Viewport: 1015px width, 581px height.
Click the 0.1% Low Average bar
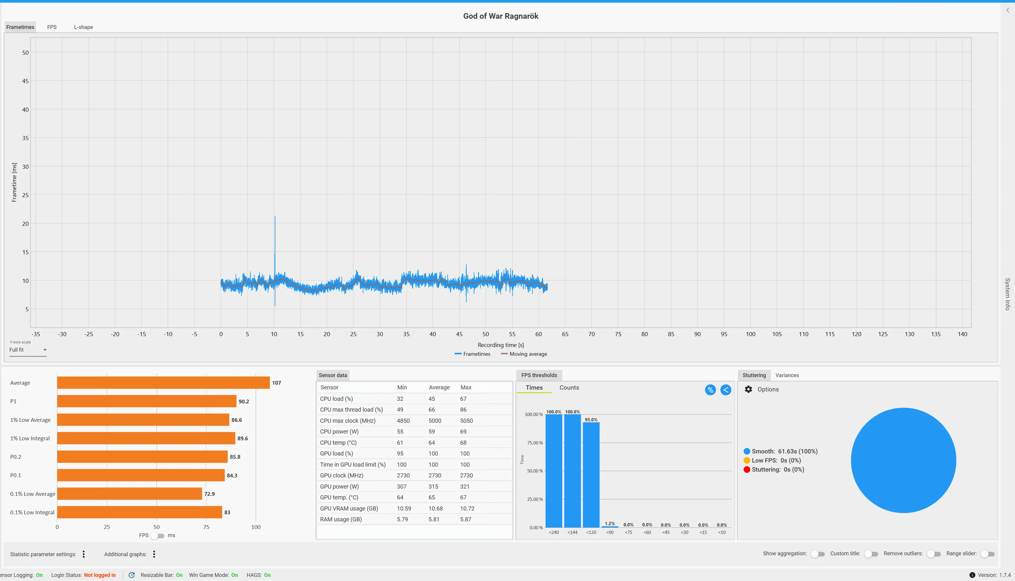(x=130, y=494)
